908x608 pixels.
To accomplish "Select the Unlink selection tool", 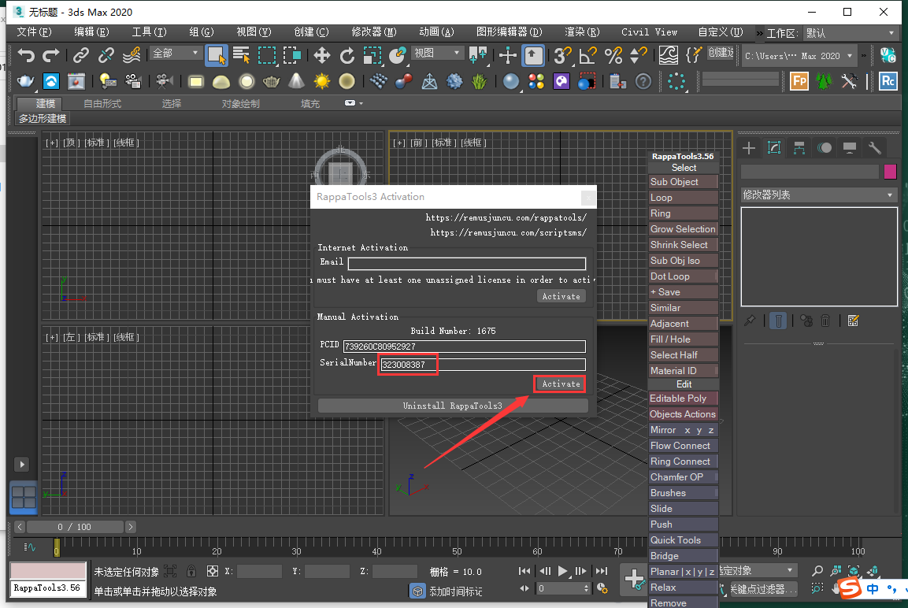I will point(106,56).
